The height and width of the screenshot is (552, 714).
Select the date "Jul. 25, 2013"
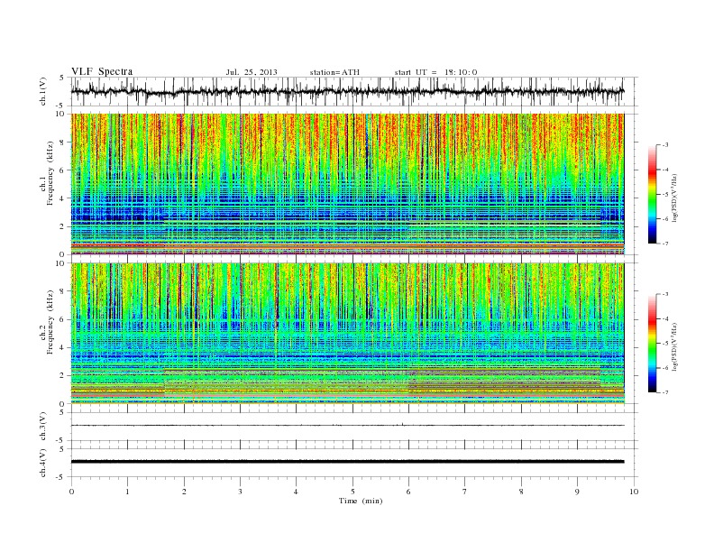(x=252, y=72)
